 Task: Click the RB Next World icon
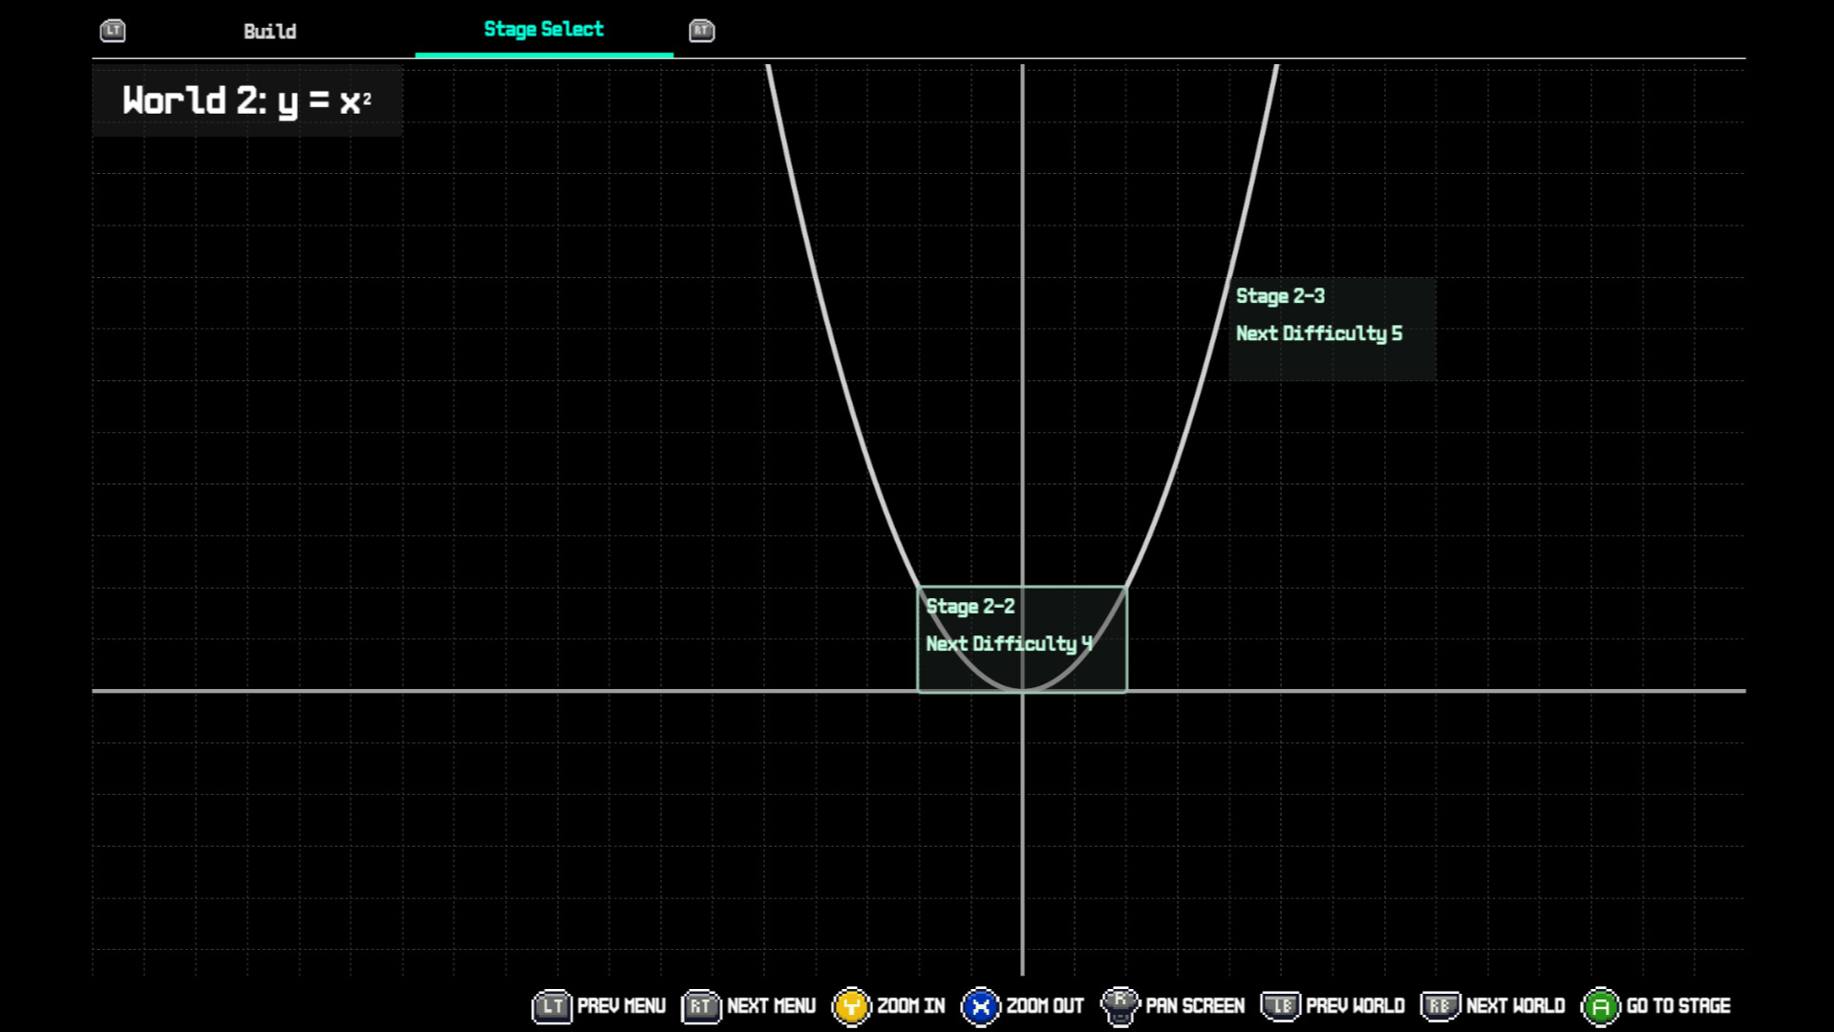coord(1439,1005)
